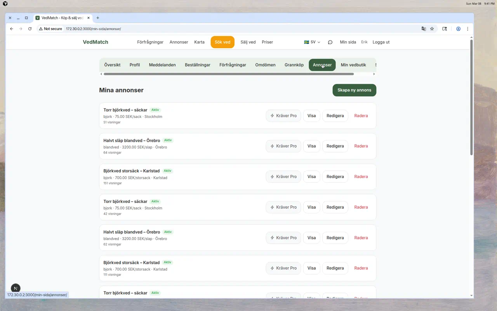Click the Next.js dev tools badge
Image resolution: width=497 pixels, height=311 pixels.
click(x=16, y=288)
